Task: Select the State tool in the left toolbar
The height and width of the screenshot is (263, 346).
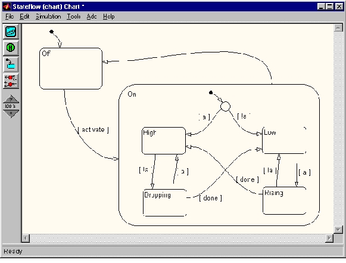Action: click(11, 32)
